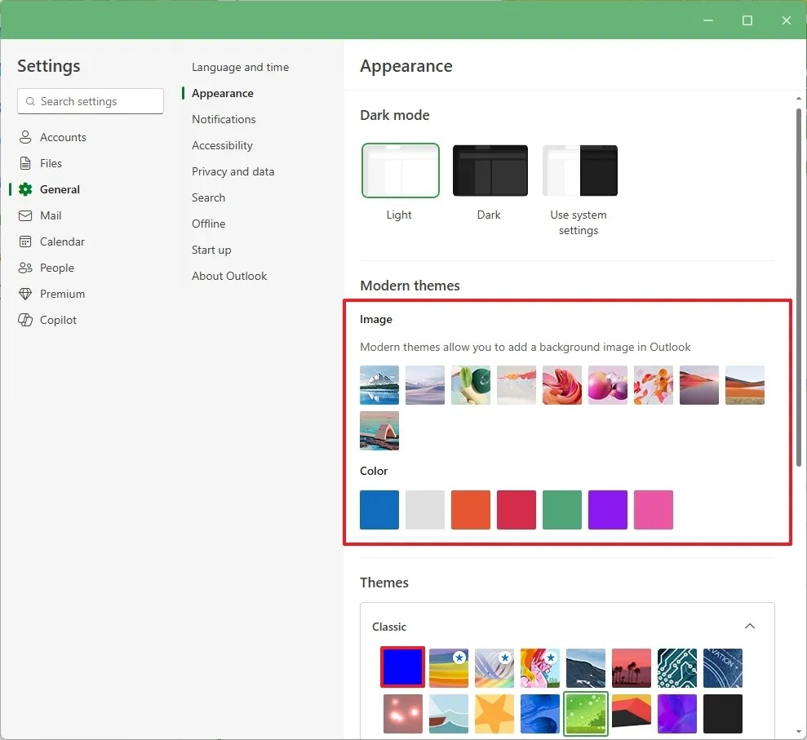Click the Search settings input field
This screenshot has width=807, height=740.
click(x=90, y=101)
